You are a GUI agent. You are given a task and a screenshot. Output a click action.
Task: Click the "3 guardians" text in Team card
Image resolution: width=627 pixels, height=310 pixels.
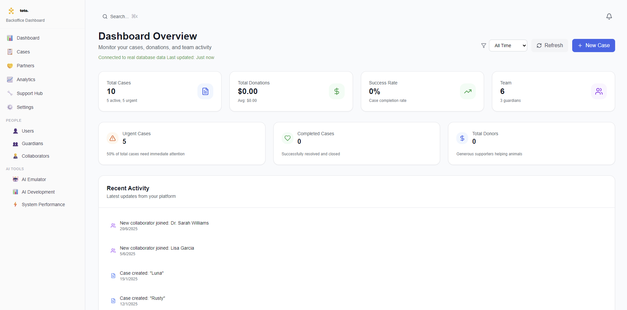510,101
